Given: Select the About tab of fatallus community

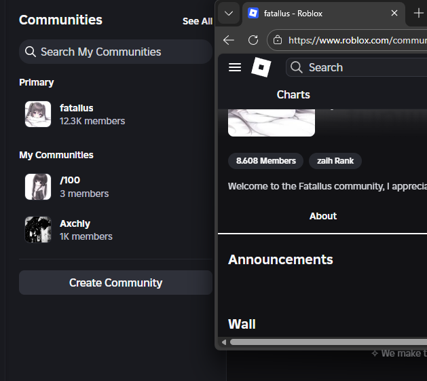Looking at the screenshot, I should (x=323, y=216).
